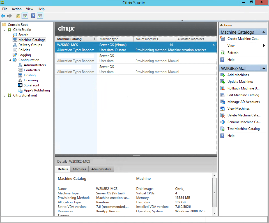Select Console Root tree item

pyautogui.click(x=18, y=25)
